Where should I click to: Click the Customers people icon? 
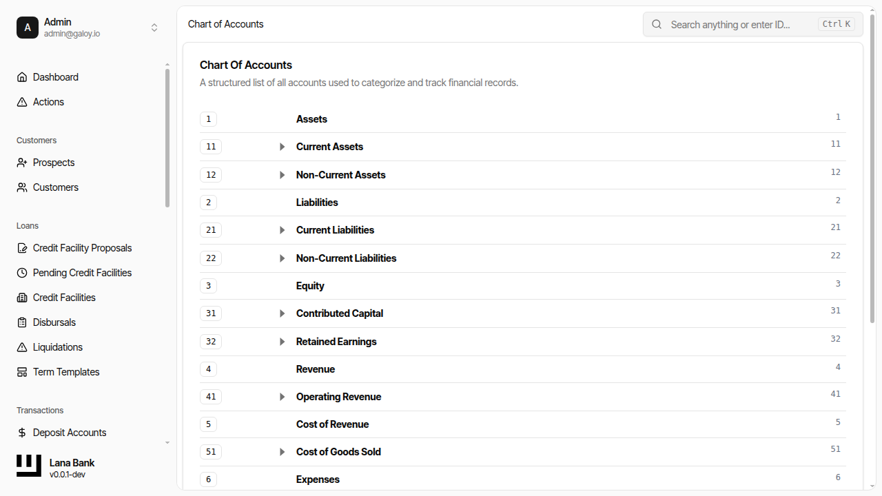(x=21, y=187)
